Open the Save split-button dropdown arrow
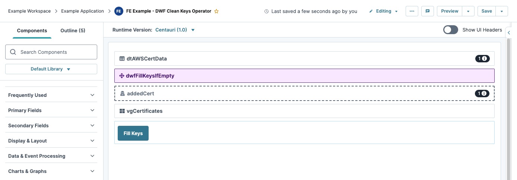This screenshot has width=517, height=180. click(x=502, y=11)
